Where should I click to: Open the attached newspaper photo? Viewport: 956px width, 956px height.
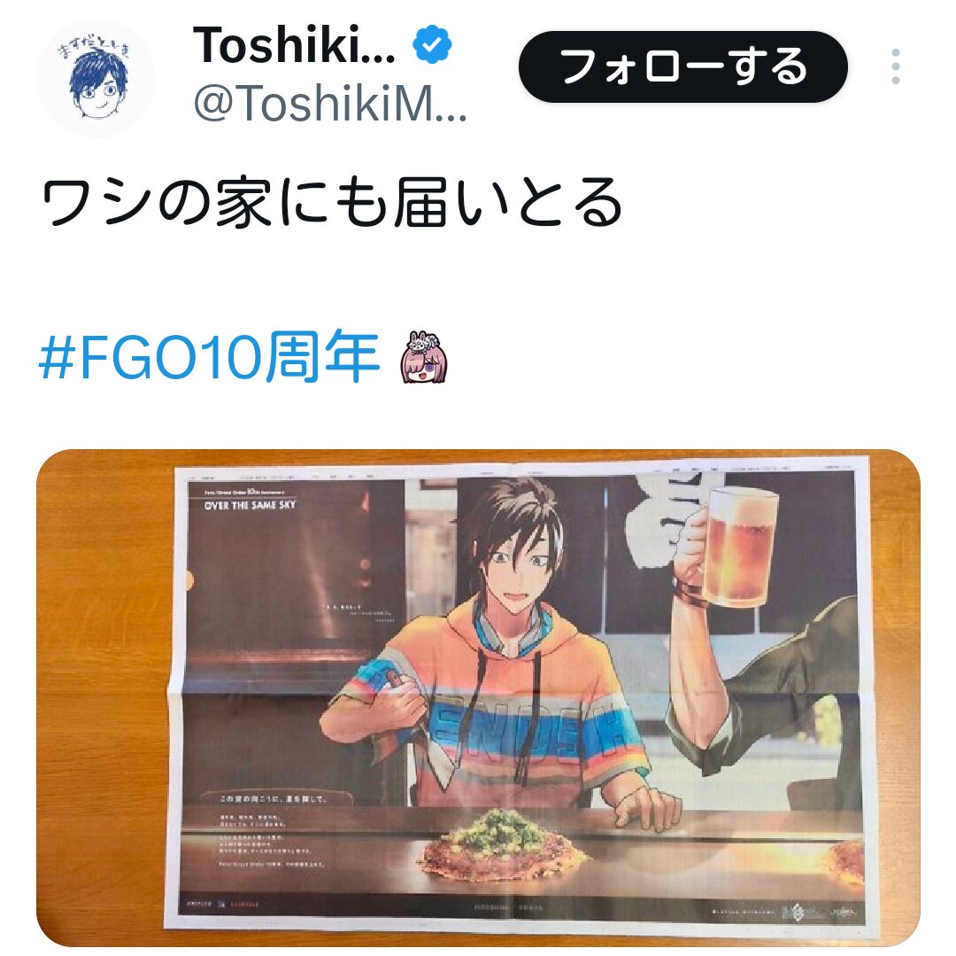pyautogui.click(x=478, y=698)
